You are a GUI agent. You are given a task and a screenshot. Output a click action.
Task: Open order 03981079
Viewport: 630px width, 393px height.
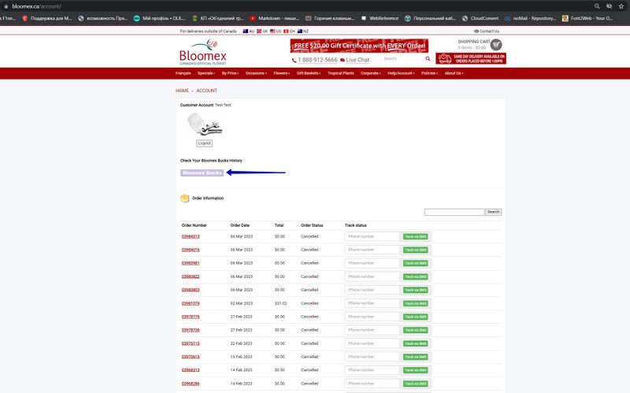tap(191, 303)
